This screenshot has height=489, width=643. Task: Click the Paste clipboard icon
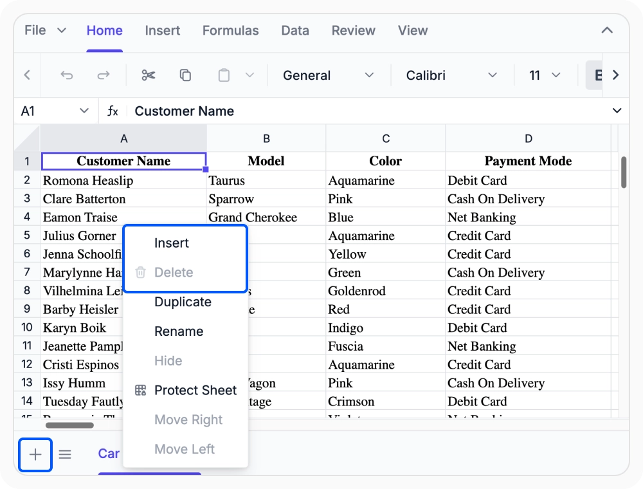(x=224, y=75)
